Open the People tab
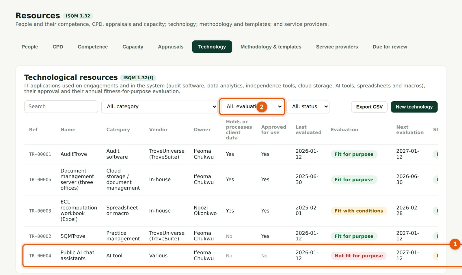This screenshot has width=462, height=275. pos(30,47)
